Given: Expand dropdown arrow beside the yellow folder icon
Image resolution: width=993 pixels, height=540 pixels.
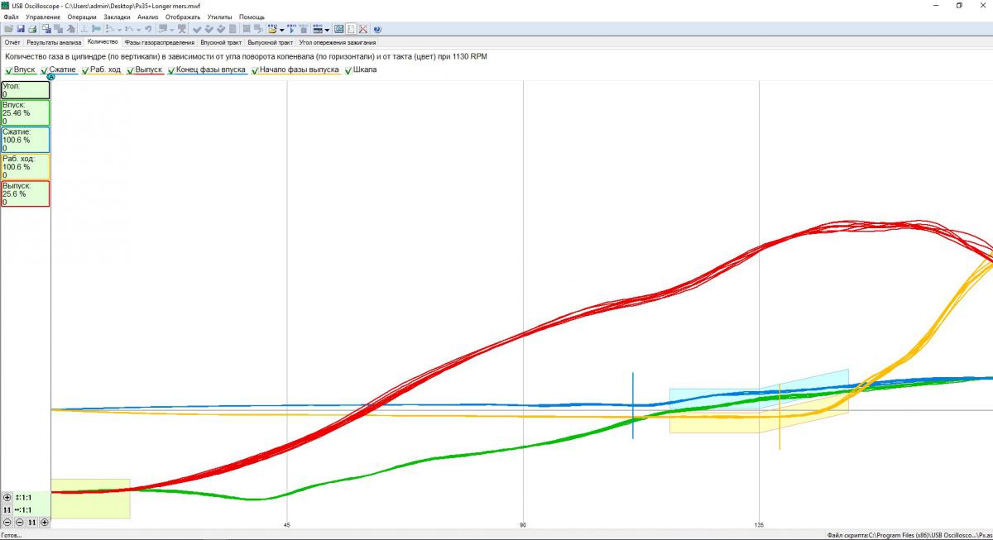Looking at the screenshot, I should point(282,29).
